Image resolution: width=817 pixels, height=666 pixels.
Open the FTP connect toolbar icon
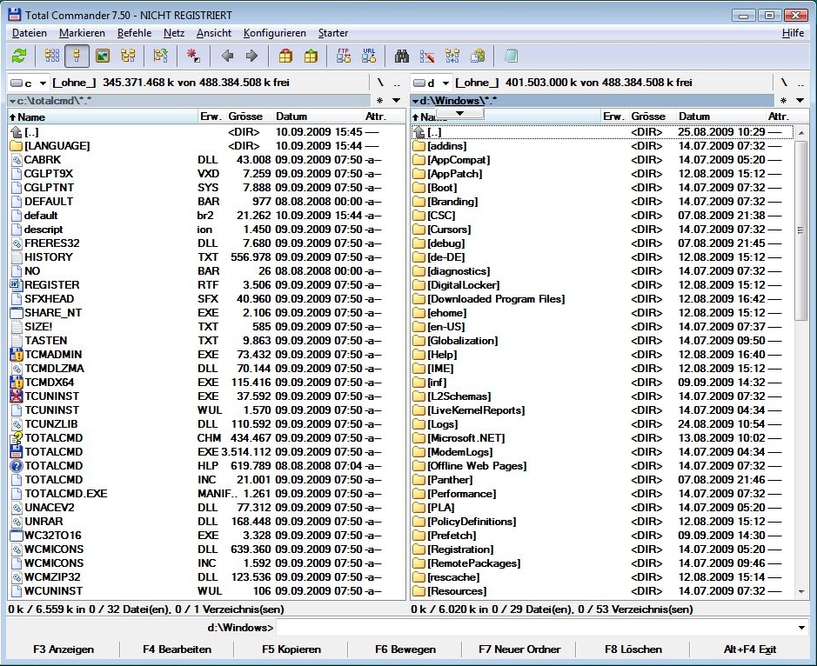click(x=345, y=56)
